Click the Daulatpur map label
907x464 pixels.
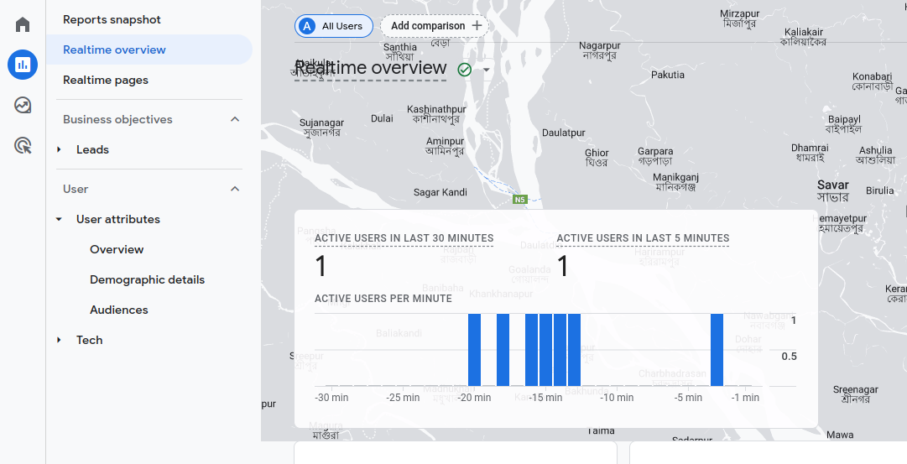point(563,133)
